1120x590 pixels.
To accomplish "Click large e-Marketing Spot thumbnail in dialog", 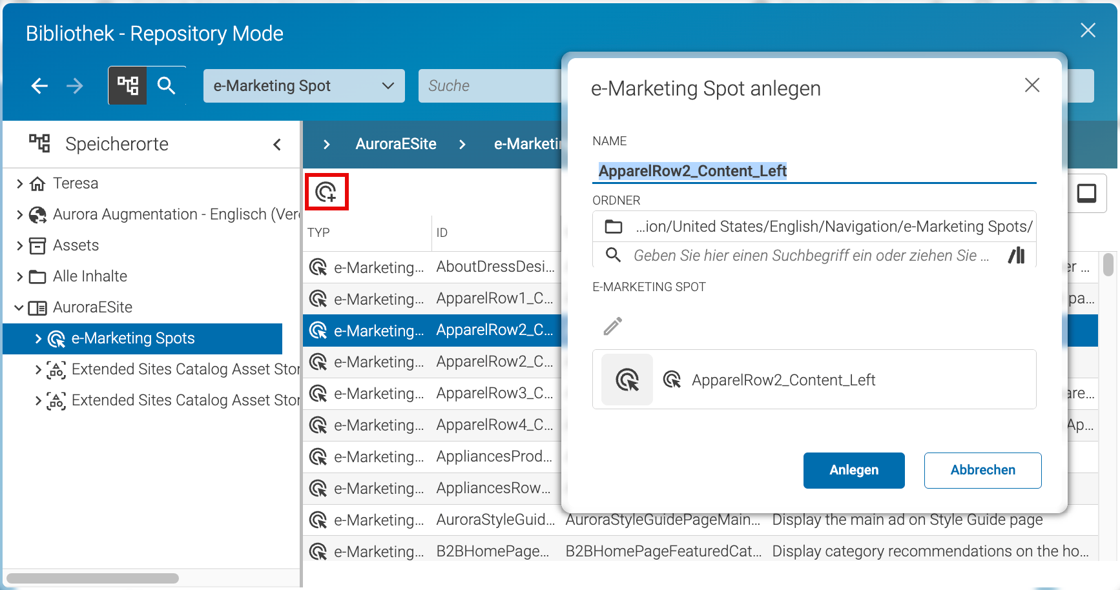I will click(x=627, y=380).
